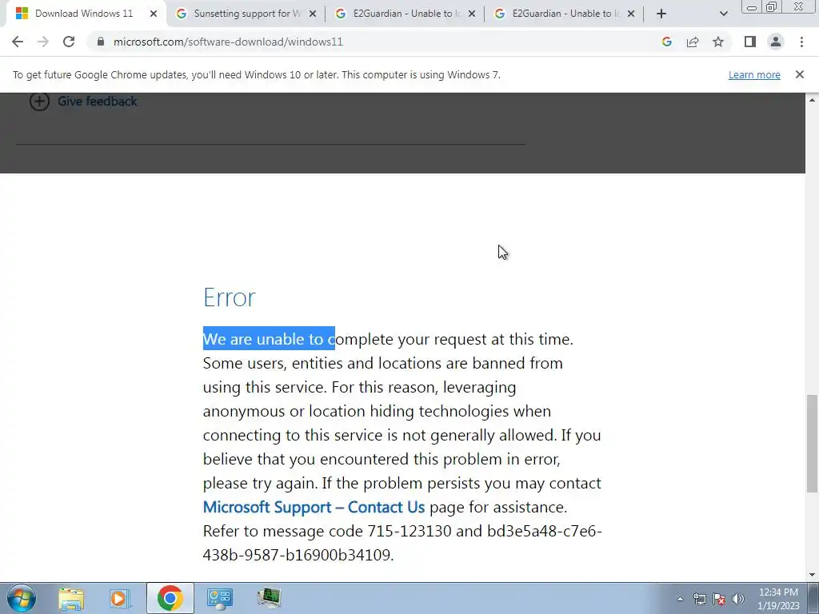This screenshot has height=614, width=819.
Task: Open Windows Explorer from taskbar
Action: click(x=71, y=598)
